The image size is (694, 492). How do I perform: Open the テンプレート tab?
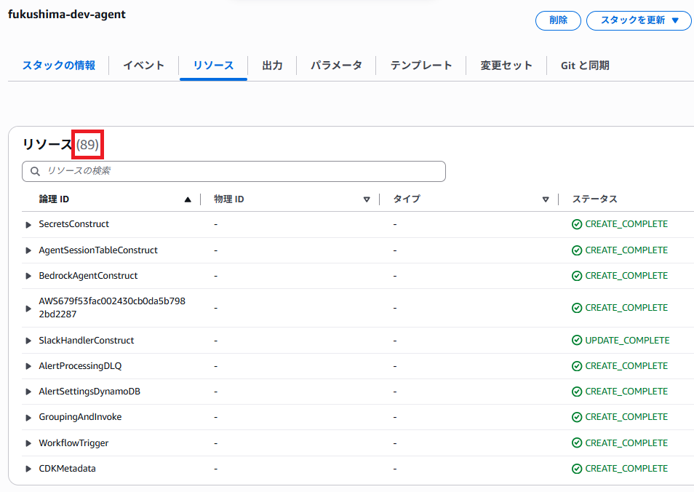(421, 66)
